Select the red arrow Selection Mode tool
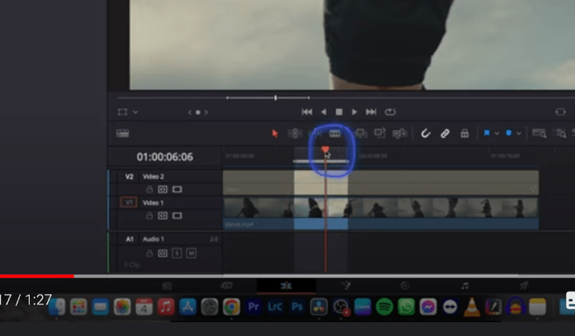This screenshot has height=336, width=575. 275,134
